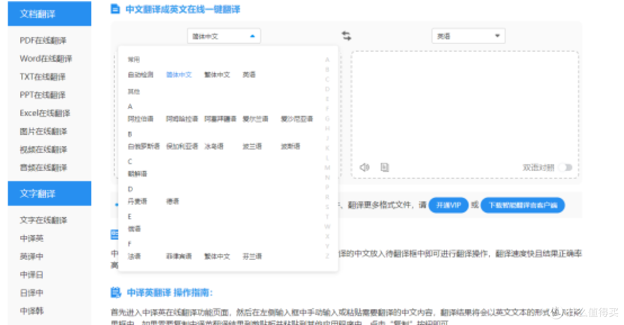Viewport: 624px width, 325px height.
Task: Select 菲律宾语 language option
Action: tap(179, 256)
